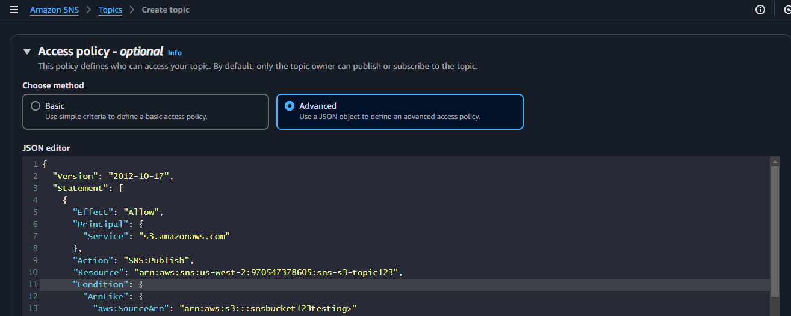Viewport: 791px width, 316px height.
Task: Collapse the Access policy section triangle
Action: (x=27, y=52)
